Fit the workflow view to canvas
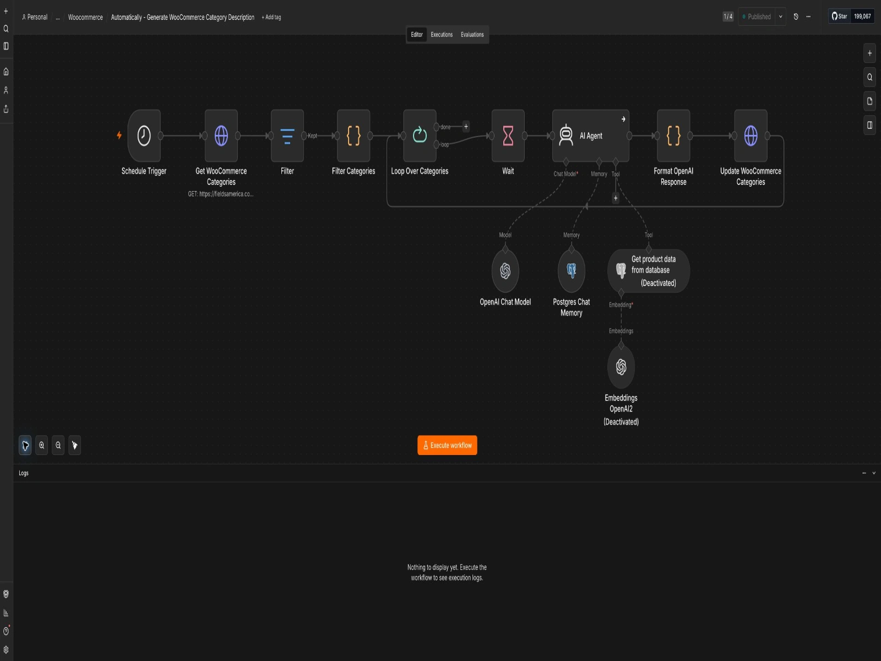This screenshot has width=881, height=661. click(x=25, y=446)
